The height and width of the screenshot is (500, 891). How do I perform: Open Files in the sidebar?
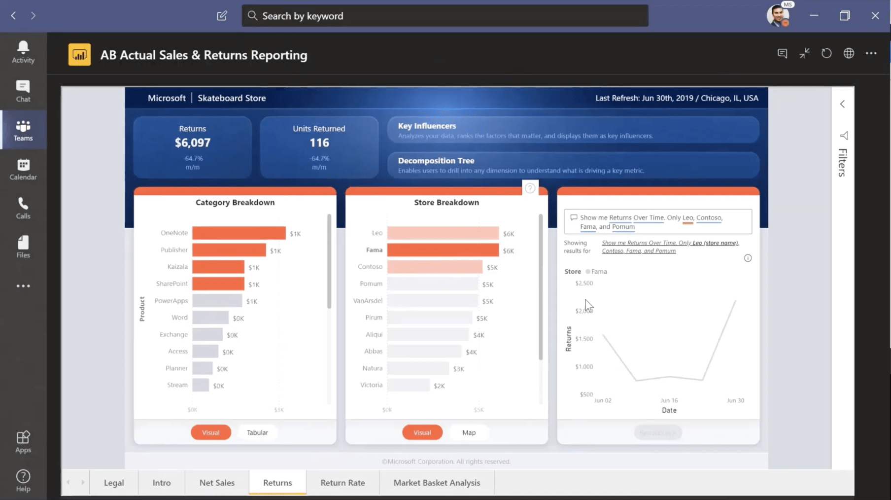[x=23, y=247]
